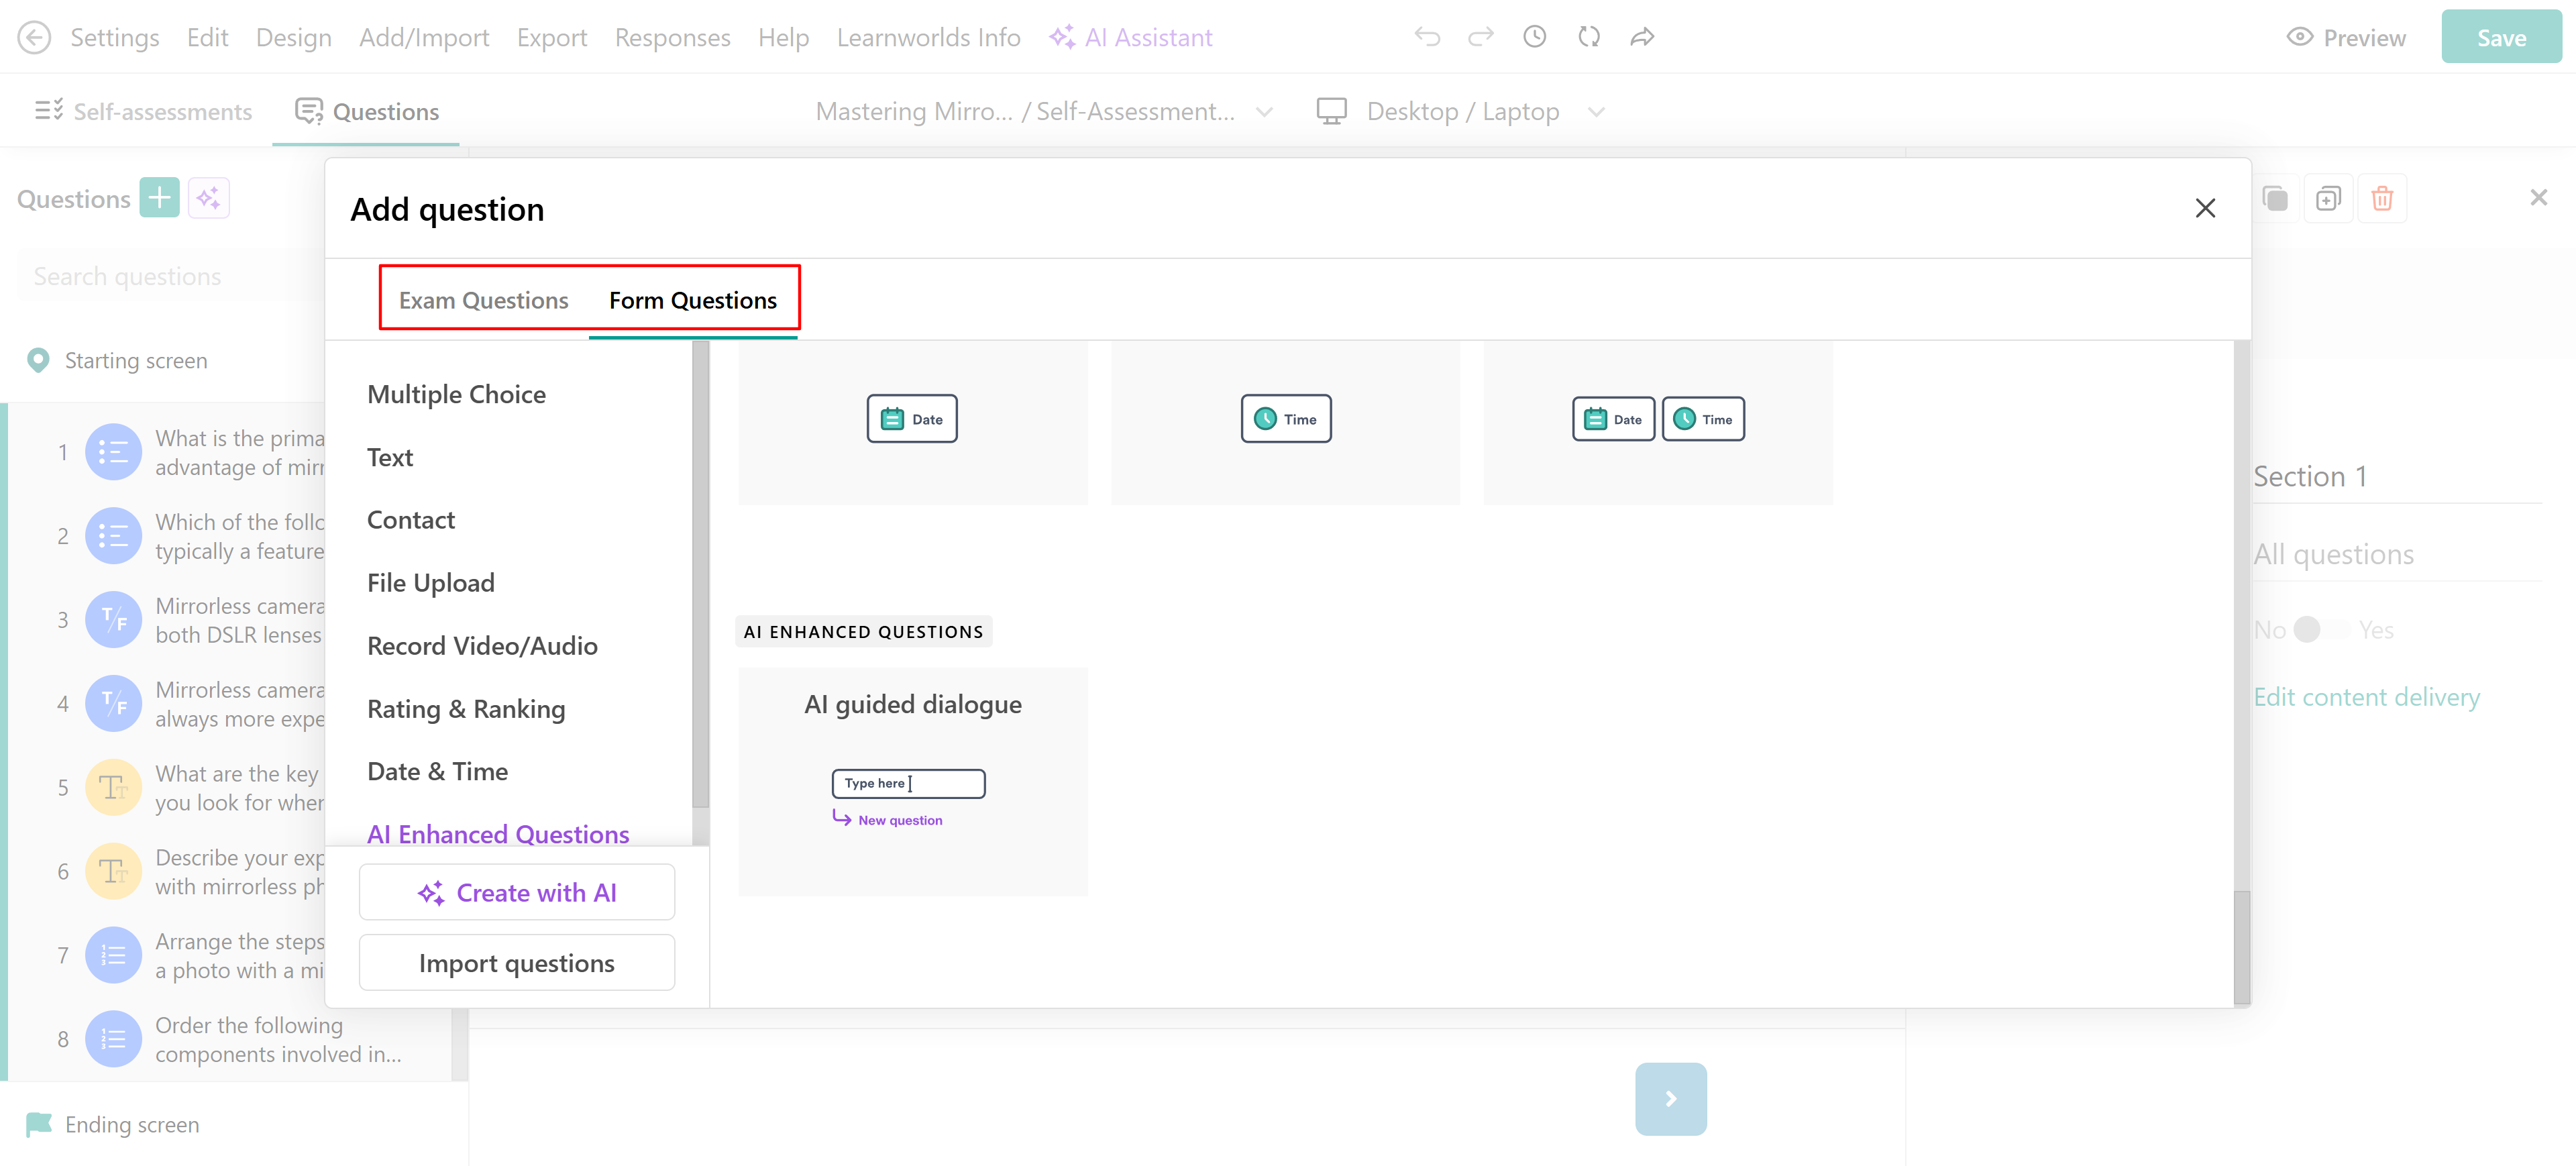Click the share arrow icon

coord(1642,37)
